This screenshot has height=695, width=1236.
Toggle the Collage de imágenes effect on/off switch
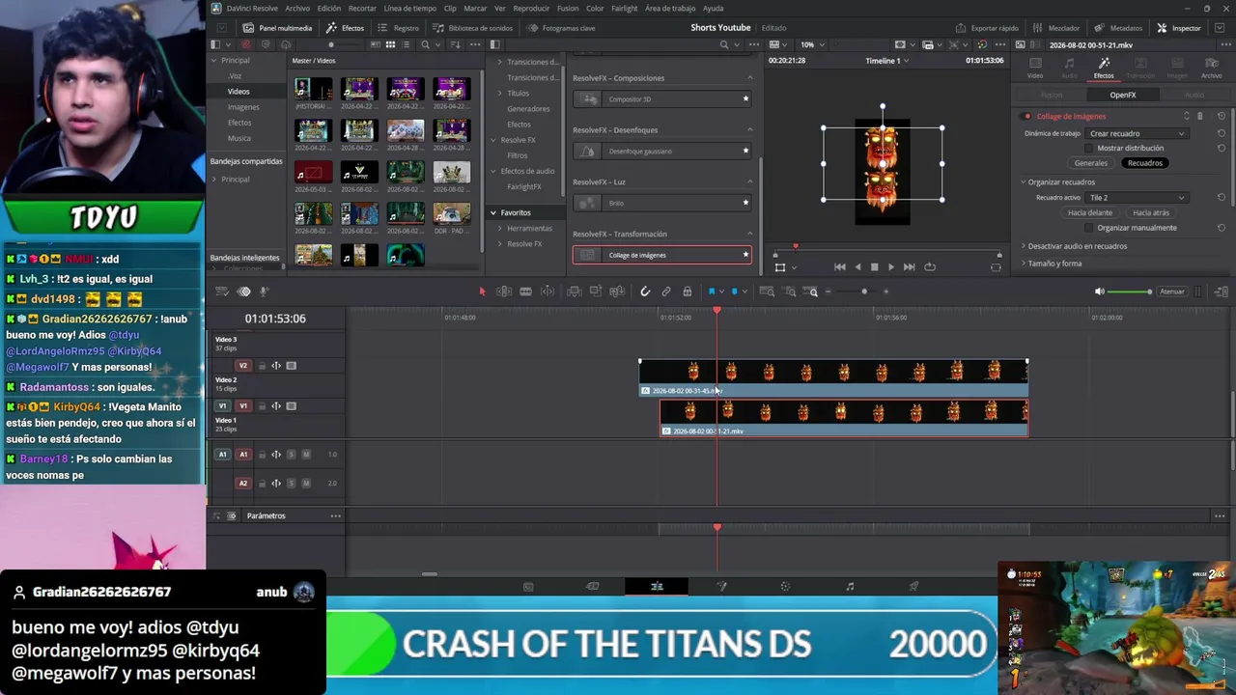tap(1027, 117)
